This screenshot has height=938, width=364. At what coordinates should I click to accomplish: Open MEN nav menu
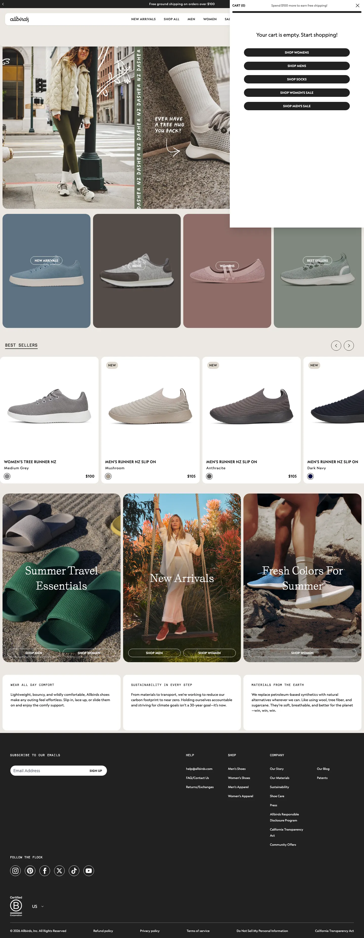point(191,19)
